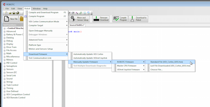Open Master CPU Firmware submenu
Viewport: 210px width, 107px height.
[128, 66]
